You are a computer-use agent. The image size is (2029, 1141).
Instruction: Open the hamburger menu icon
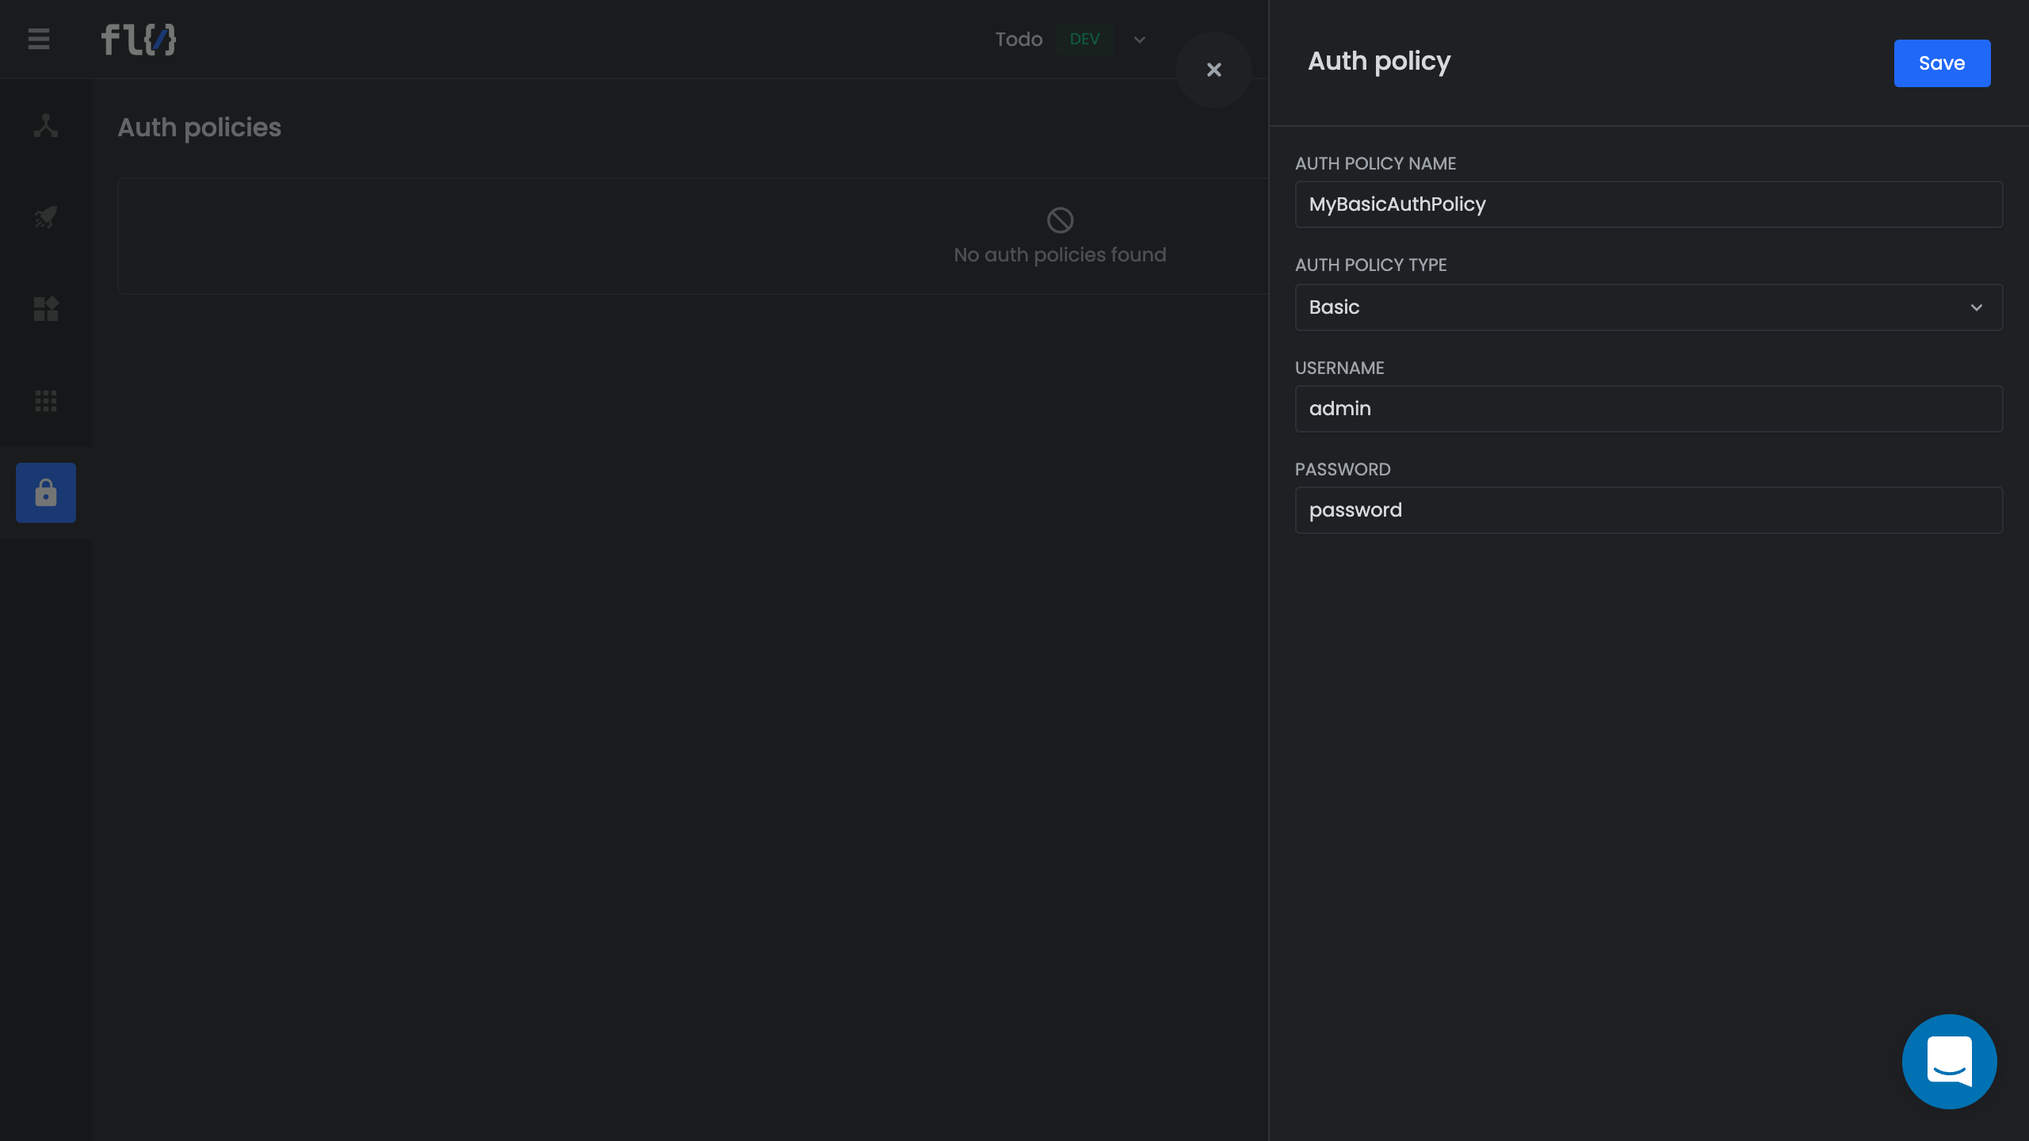click(39, 39)
